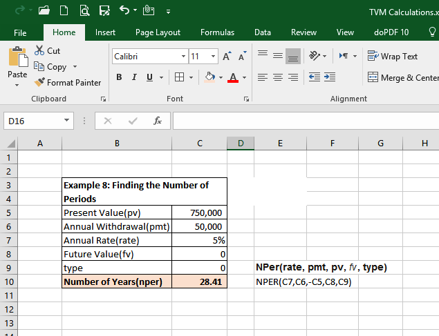The image size is (439, 336).
Task: Open the Undo history dropdown
Action: [x=136, y=10]
